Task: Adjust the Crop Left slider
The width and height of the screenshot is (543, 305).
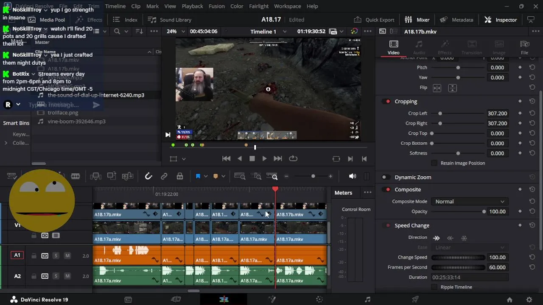Action: pyautogui.click(x=440, y=114)
